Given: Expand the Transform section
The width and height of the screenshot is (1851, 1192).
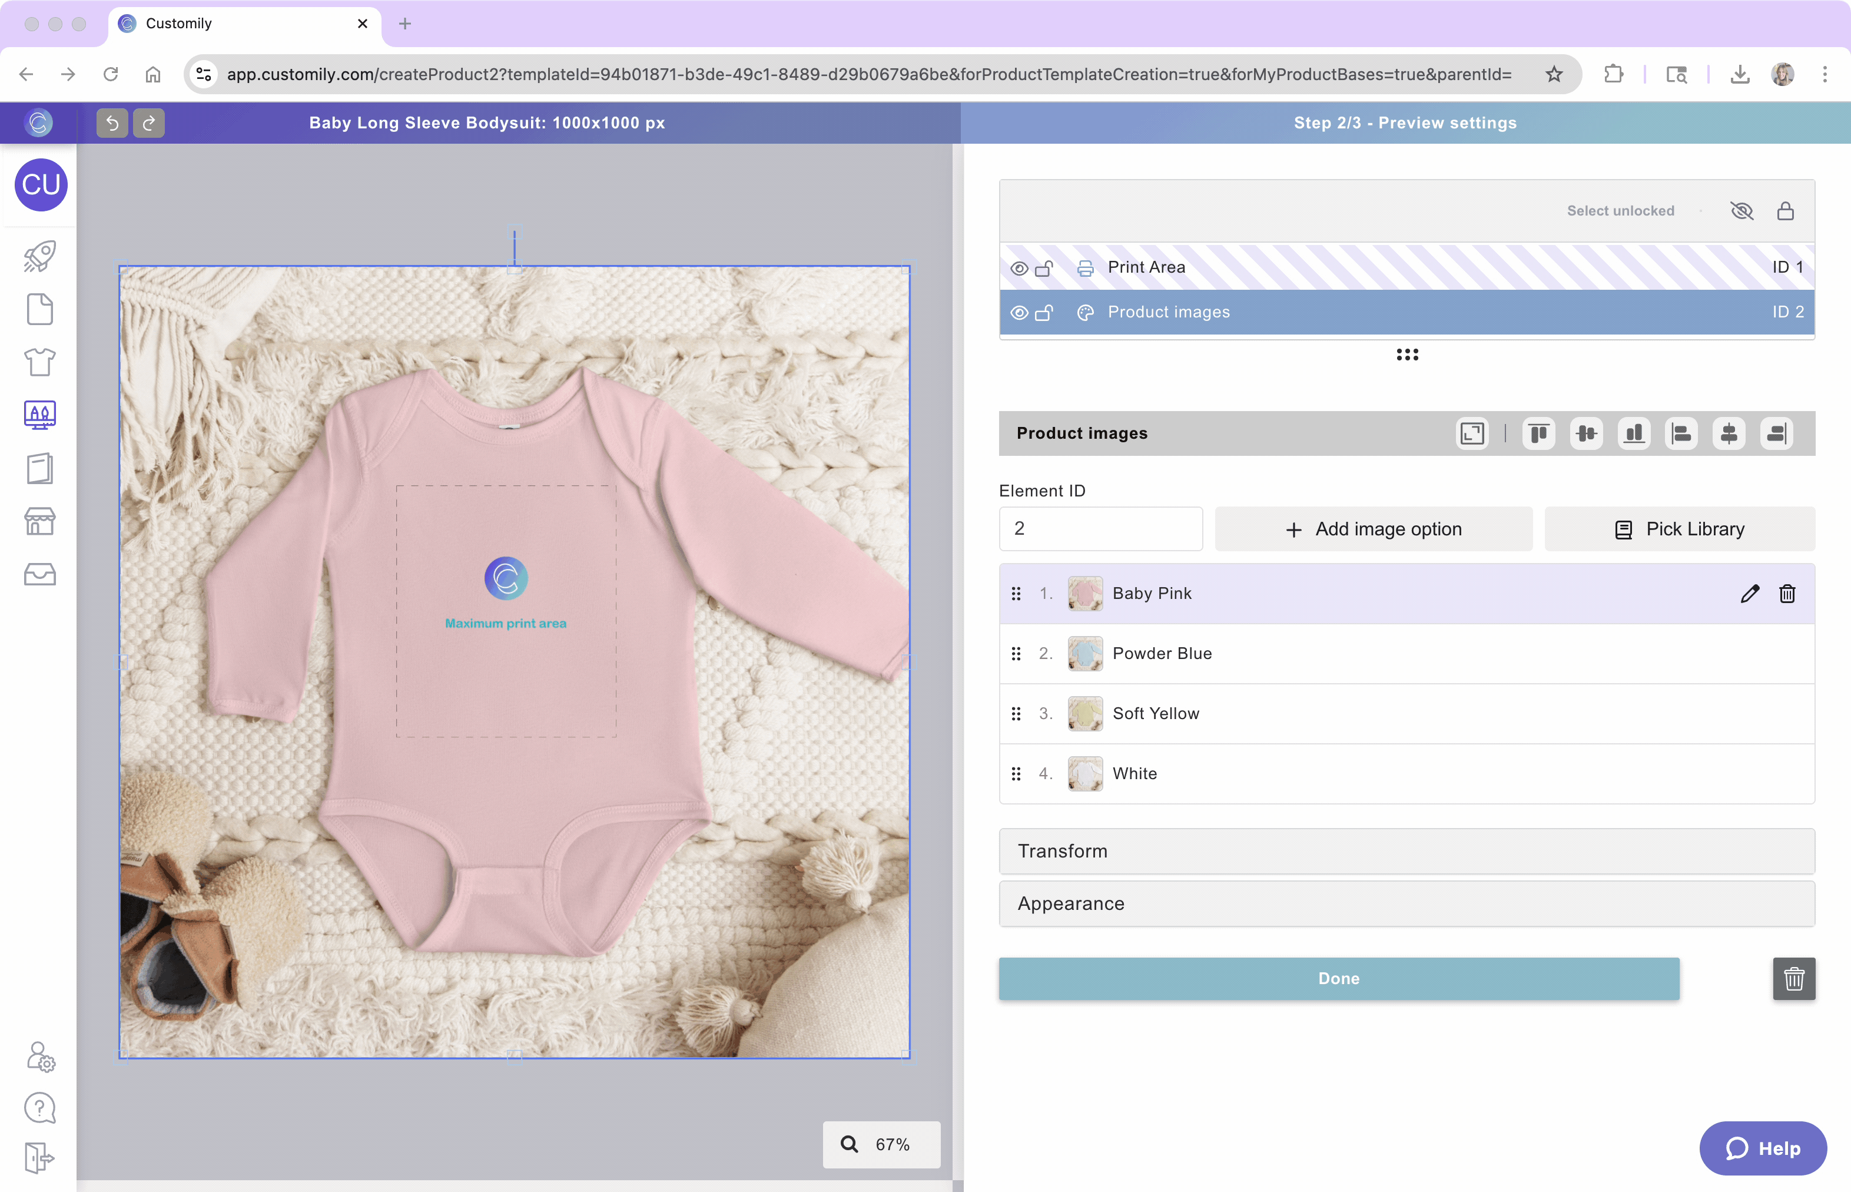Looking at the screenshot, I should coord(1406,852).
